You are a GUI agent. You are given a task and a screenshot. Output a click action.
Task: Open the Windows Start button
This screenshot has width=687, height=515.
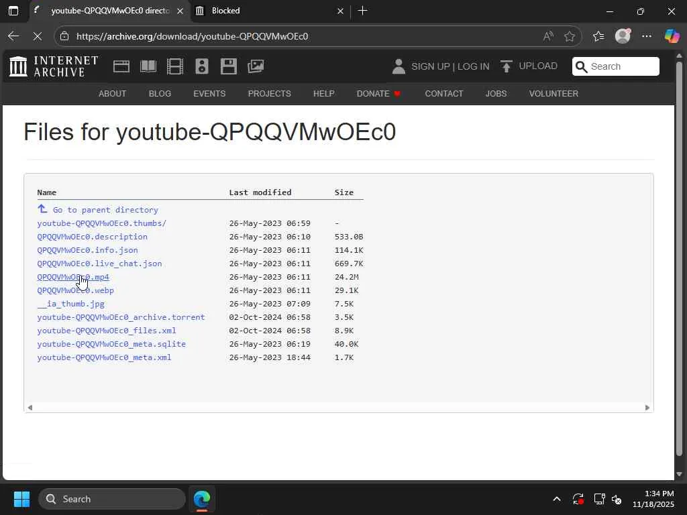(x=21, y=499)
